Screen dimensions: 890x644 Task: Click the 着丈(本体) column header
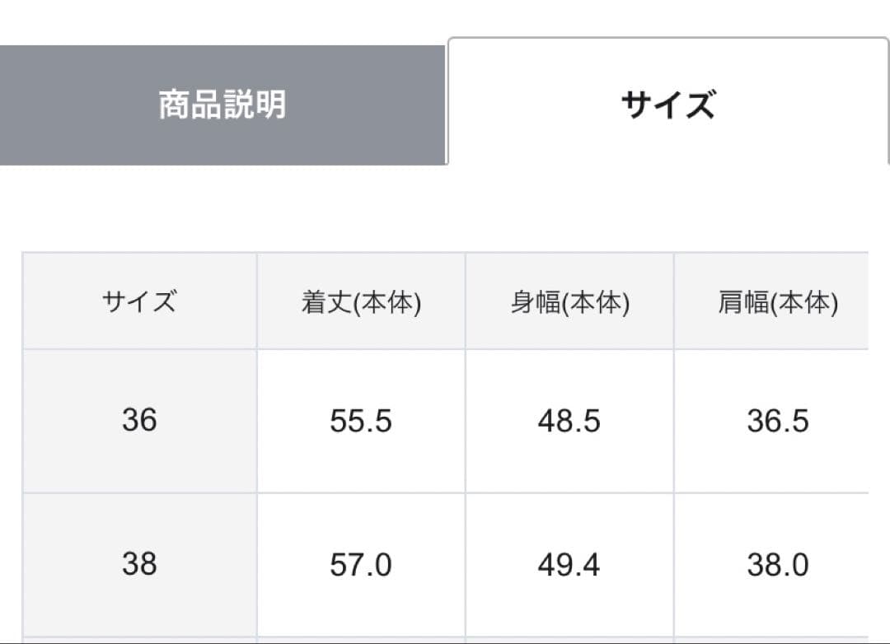361,302
